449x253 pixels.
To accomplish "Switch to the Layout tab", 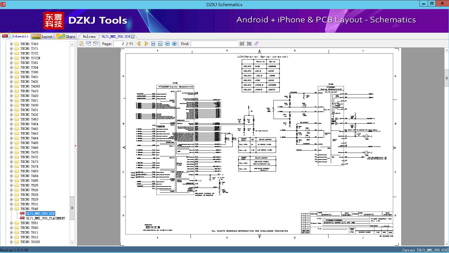I will click(x=42, y=37).
